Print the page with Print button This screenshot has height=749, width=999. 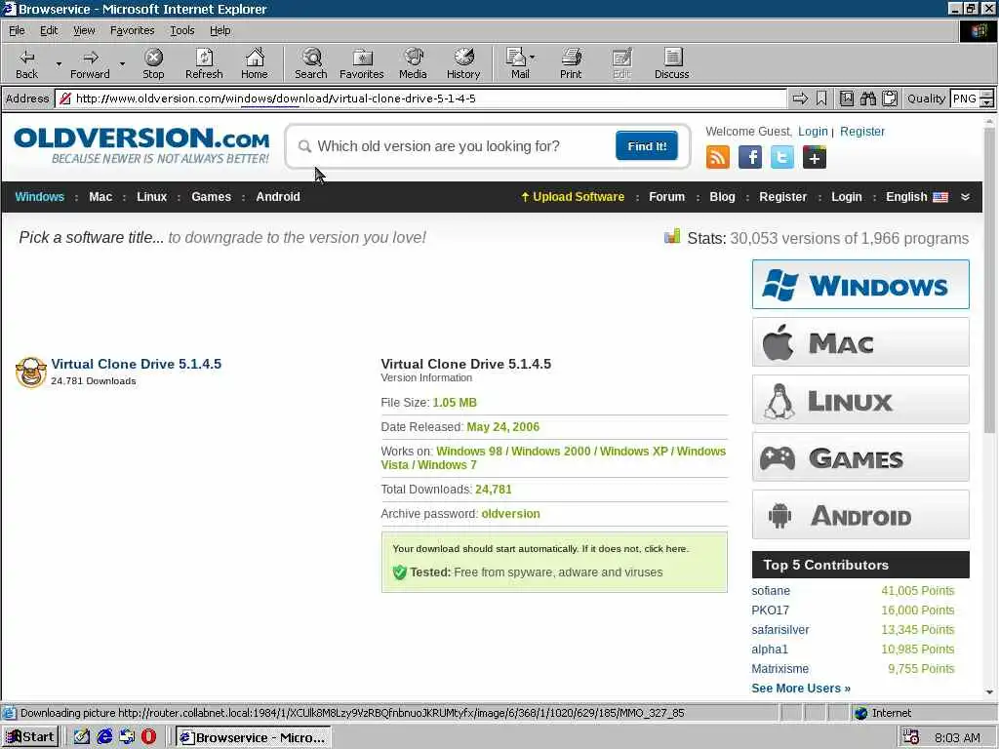tap(571, 63)
